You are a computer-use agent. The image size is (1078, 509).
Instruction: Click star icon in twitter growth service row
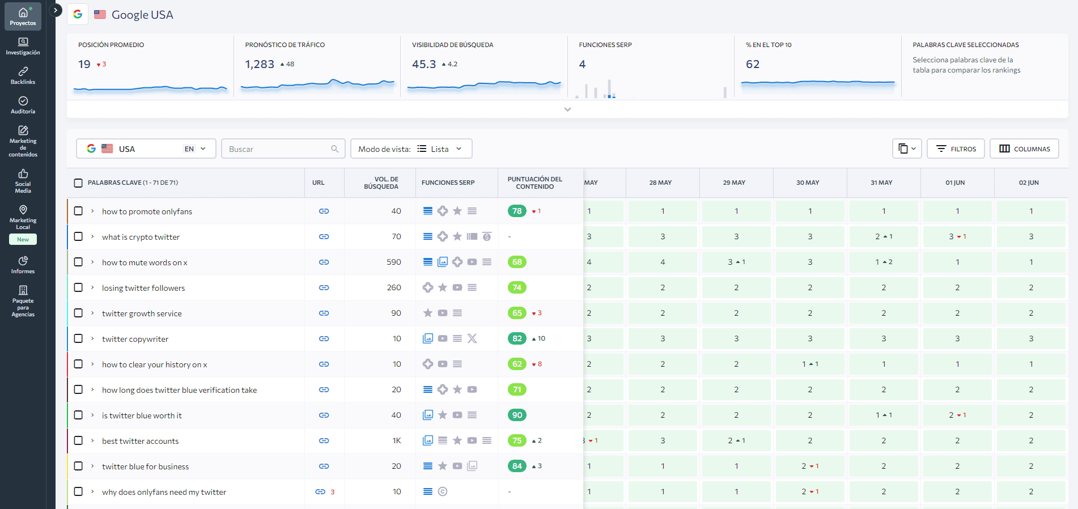pos(428,313)
